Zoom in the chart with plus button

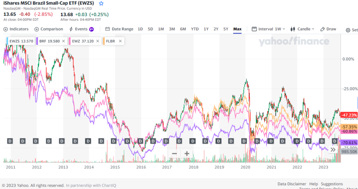[x=187, y=154]
